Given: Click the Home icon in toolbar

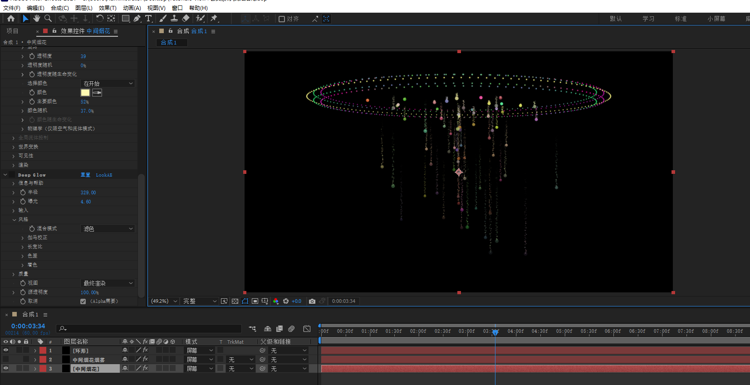Looking at the screenshot, I should coord(11,19).
